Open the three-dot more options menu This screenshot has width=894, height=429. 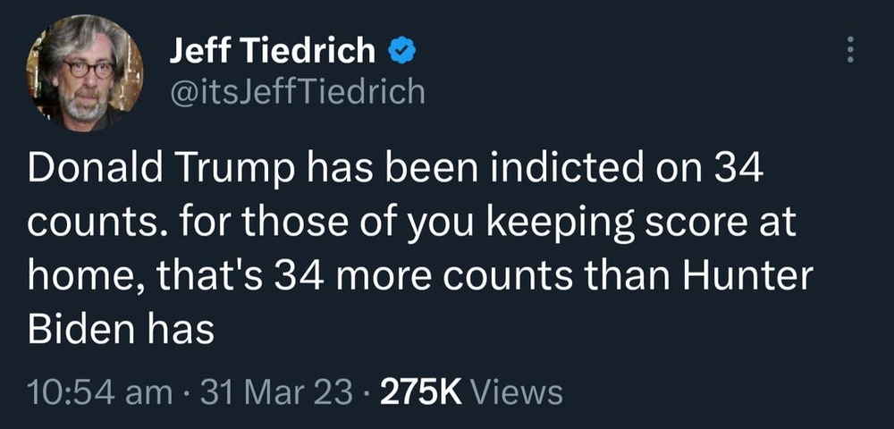coord(849,49)
